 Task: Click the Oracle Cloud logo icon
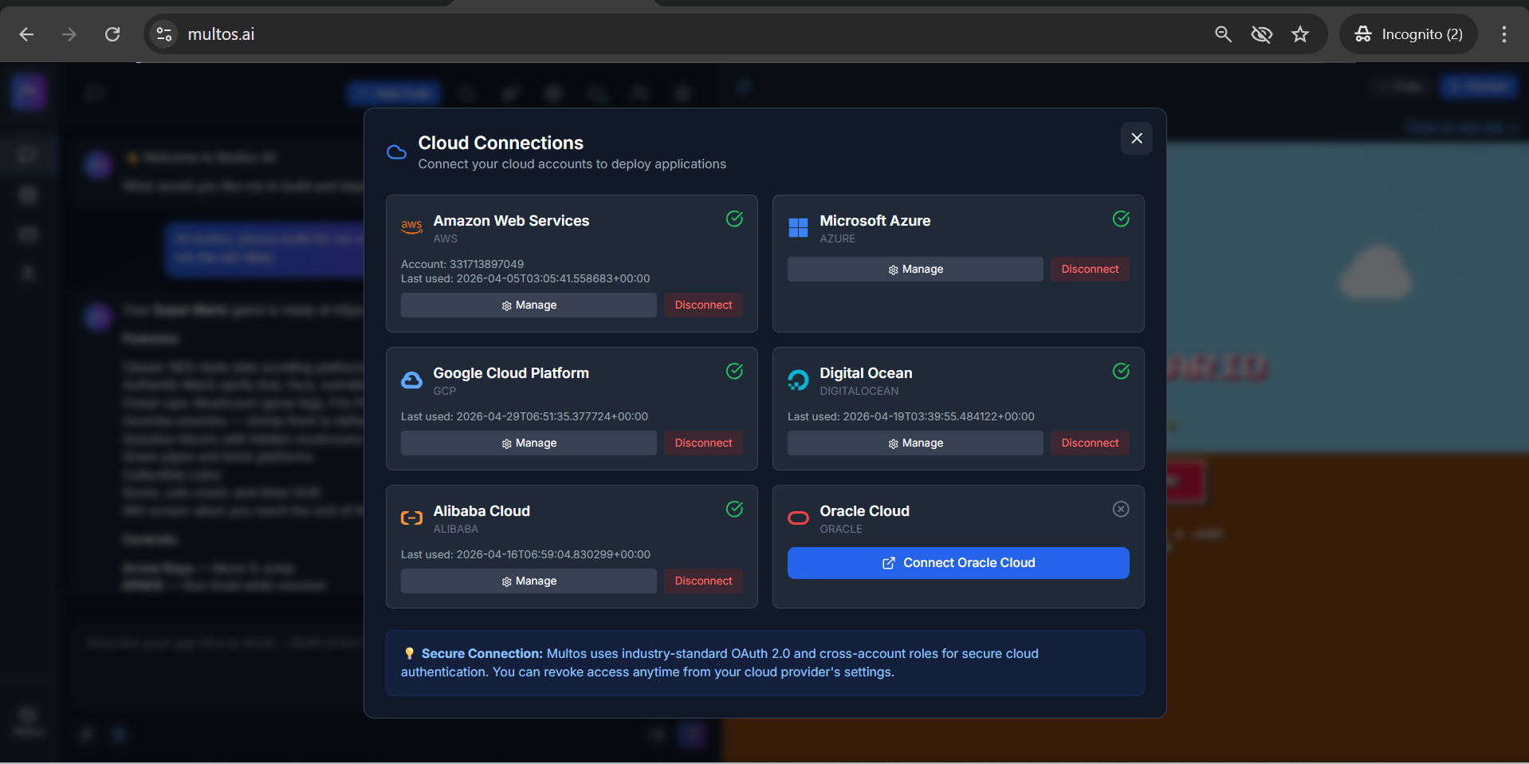click(798, 518)
